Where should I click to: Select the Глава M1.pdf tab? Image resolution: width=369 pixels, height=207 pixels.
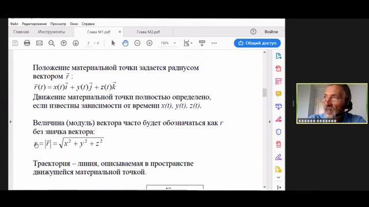pos(99,32)
